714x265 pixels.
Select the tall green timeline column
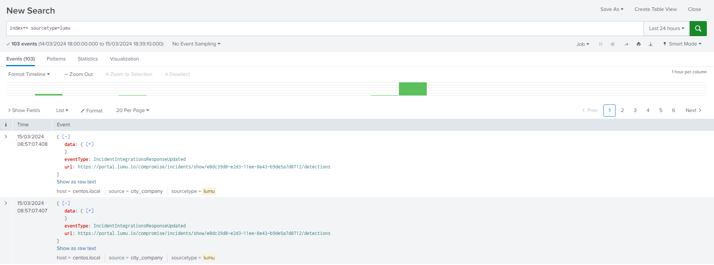412,89
